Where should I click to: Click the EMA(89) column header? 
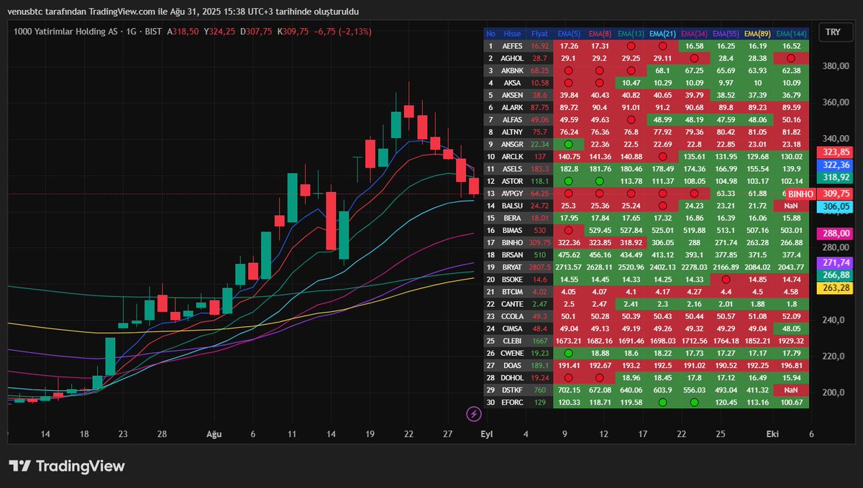coord(756,33)
